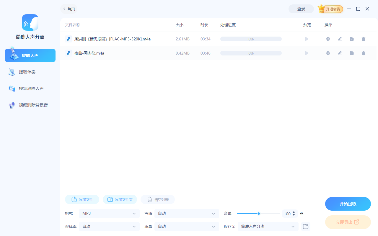Open settings gear for 屠洪刚 file

click(x=328, y=39)
